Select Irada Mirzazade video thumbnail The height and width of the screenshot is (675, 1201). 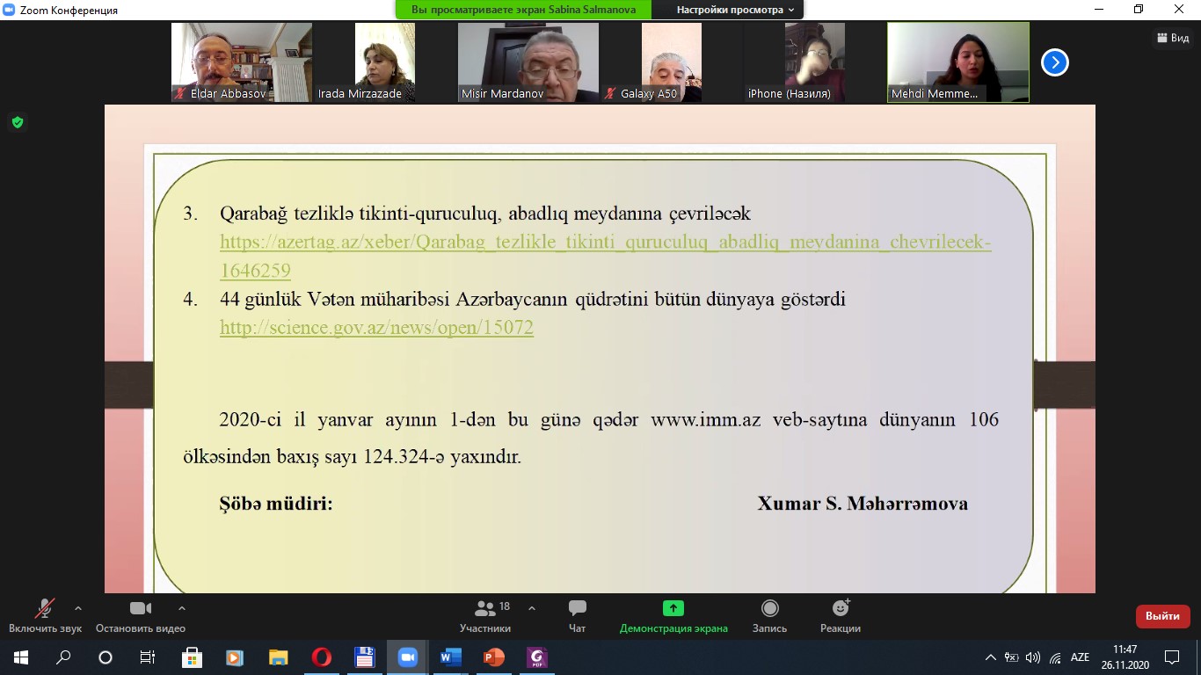384,62
